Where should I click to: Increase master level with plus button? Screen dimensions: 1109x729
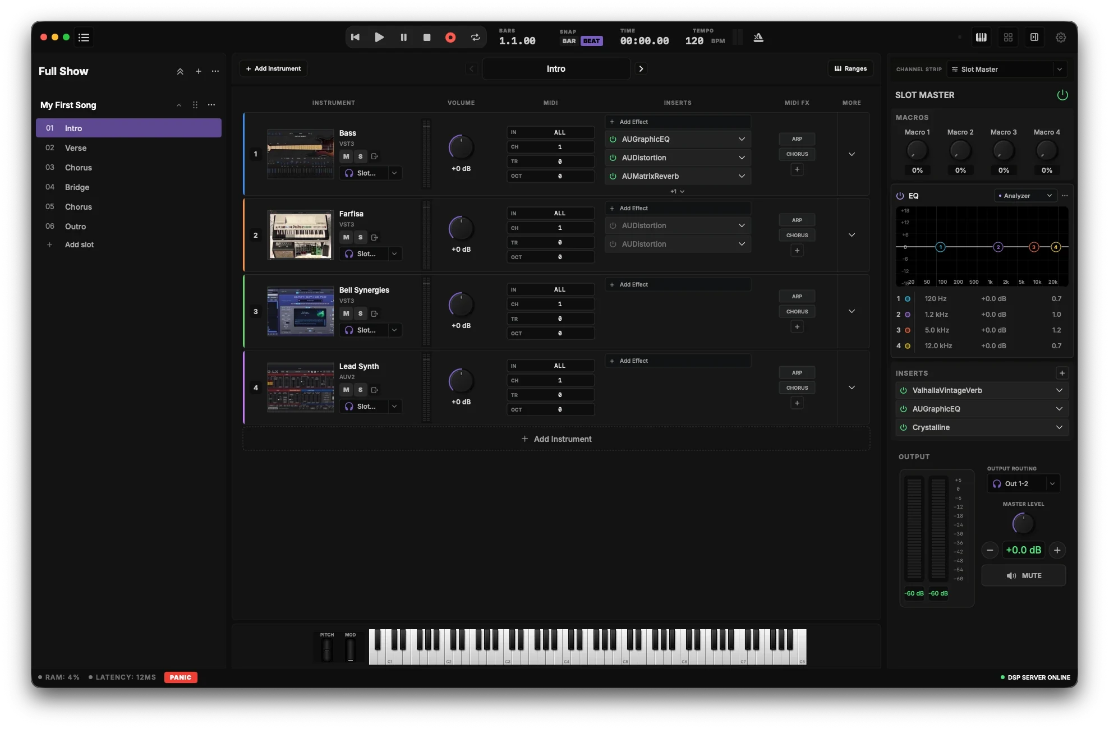1057,550
